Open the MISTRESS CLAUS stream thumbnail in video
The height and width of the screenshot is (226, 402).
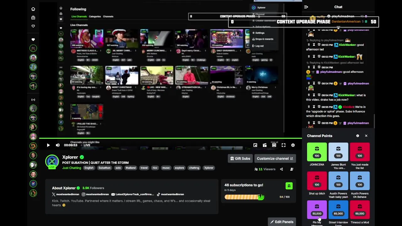87,39
